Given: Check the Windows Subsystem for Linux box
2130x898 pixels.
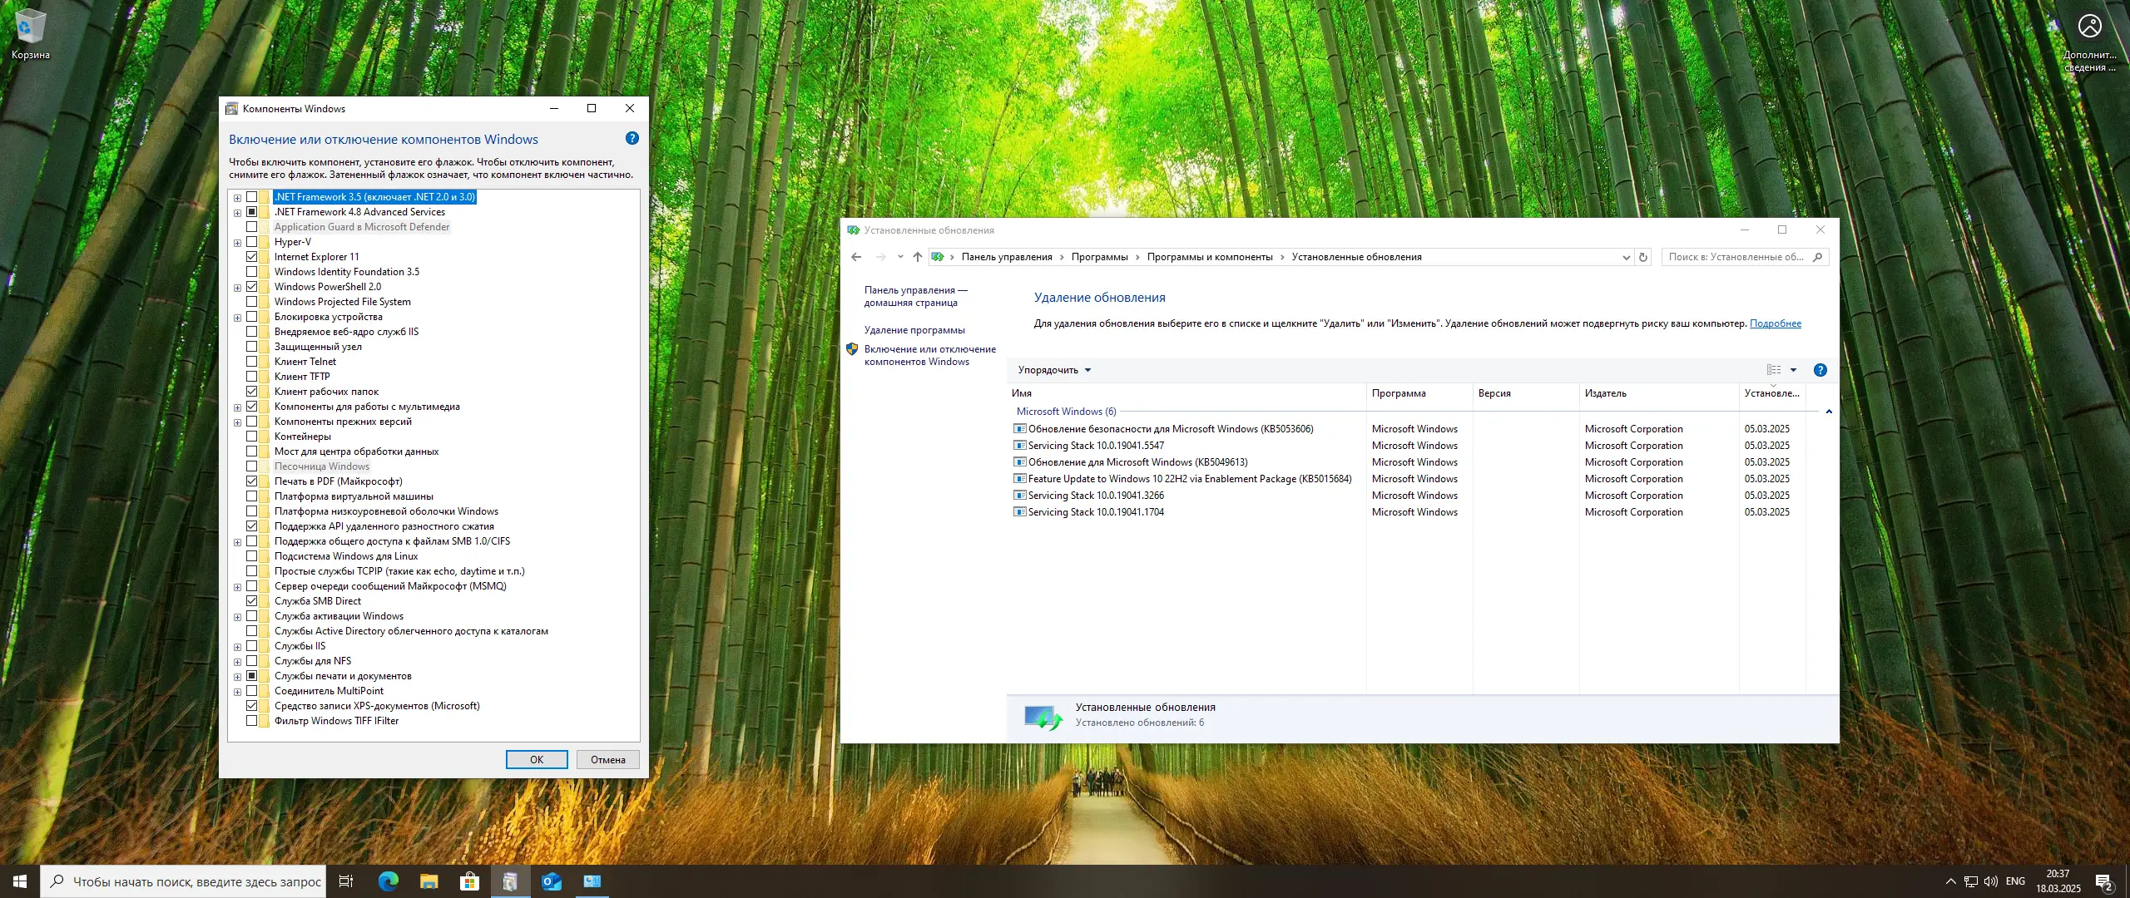Looking at the screenshot, I should click(252, 556).
